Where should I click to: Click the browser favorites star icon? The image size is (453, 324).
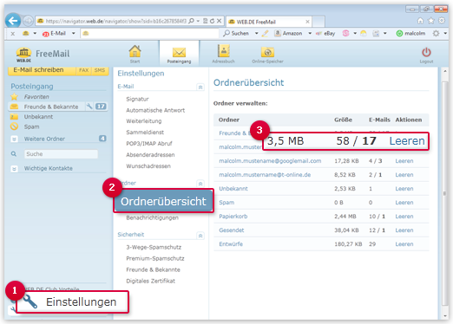(431, 21)
